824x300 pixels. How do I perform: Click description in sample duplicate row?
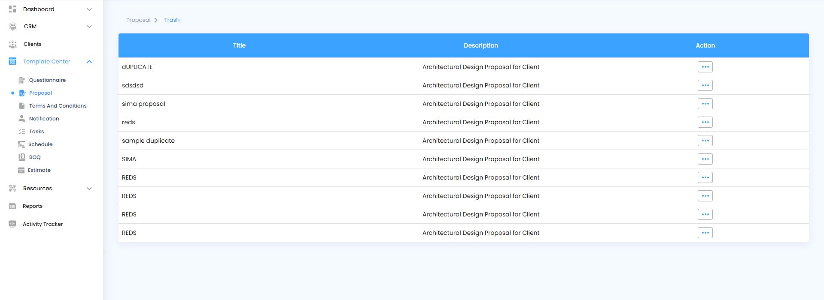481,141
